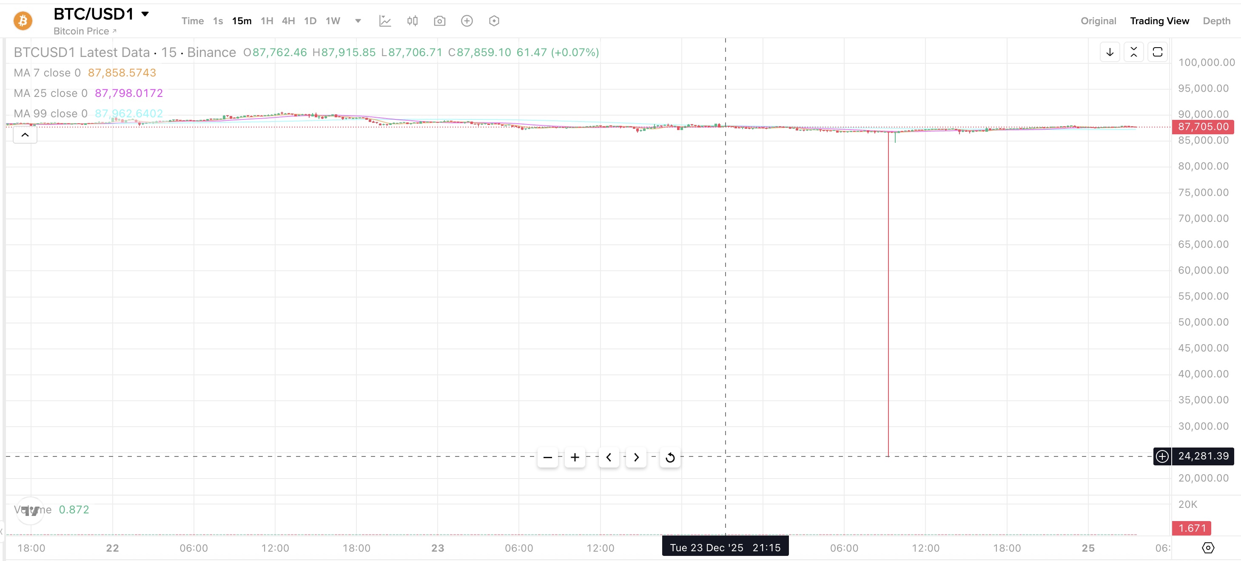Collapse the MA legend with the chevron
The image size is (1241, 561).
pos(25,134)
